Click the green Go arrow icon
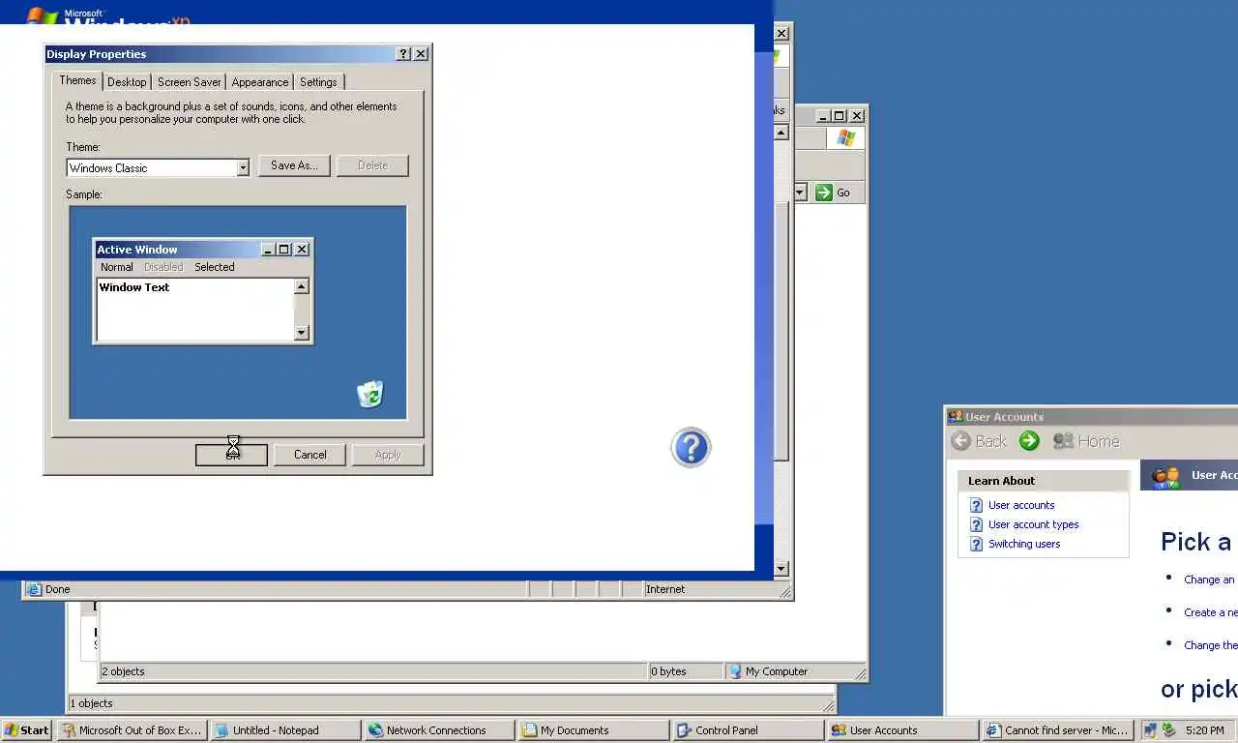Image resolution: width=1238 pixels, height=743 pixels. click(x=824, y=193)
